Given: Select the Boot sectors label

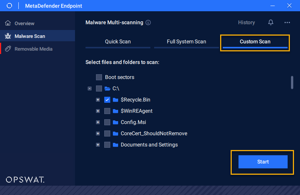Looking at the screenshot, I should pyautogui.click(x=120, y=77).
